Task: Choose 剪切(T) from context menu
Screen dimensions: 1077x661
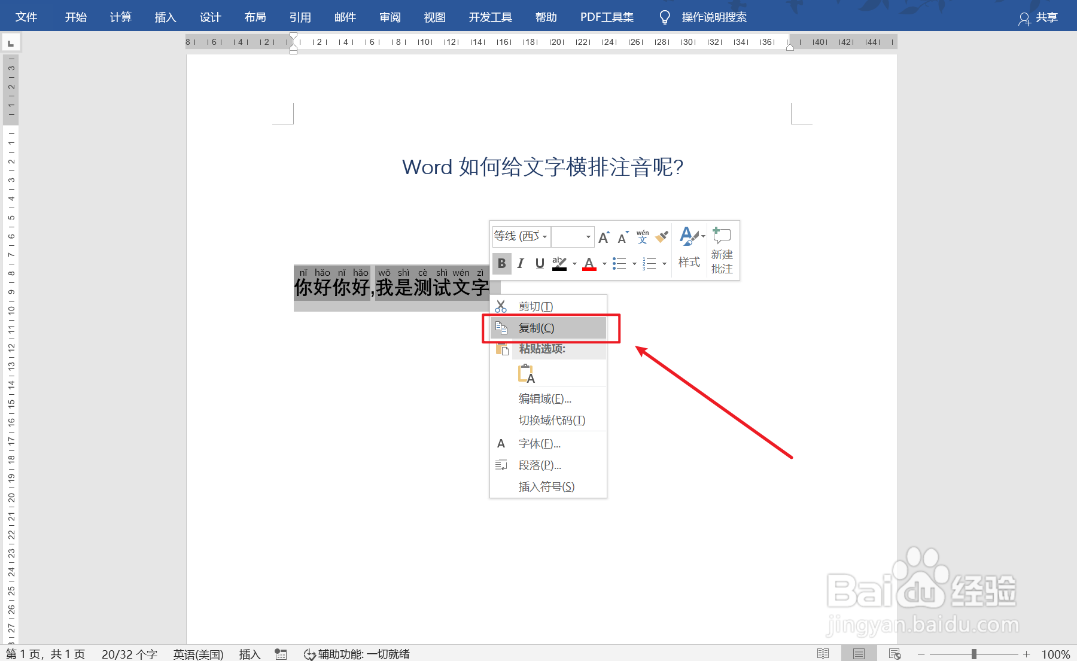Action: coord(548,306)
